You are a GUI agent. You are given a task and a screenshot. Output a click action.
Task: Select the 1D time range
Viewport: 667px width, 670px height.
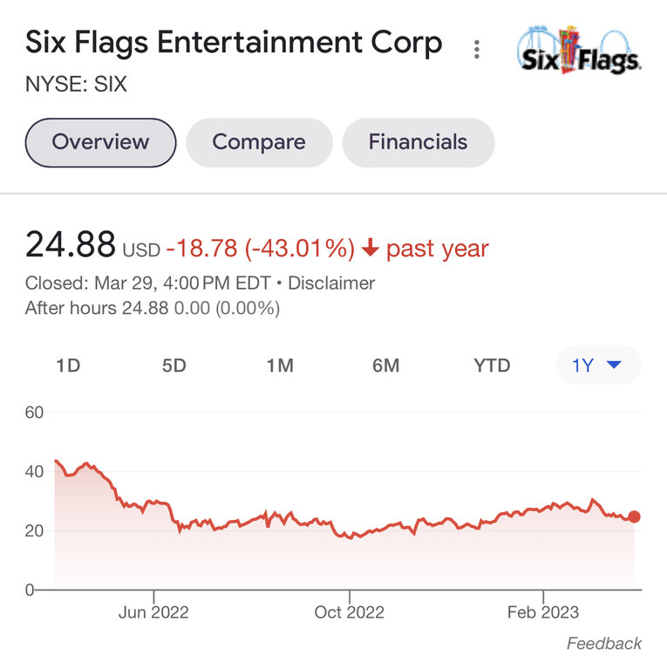[x=68, y=366]
